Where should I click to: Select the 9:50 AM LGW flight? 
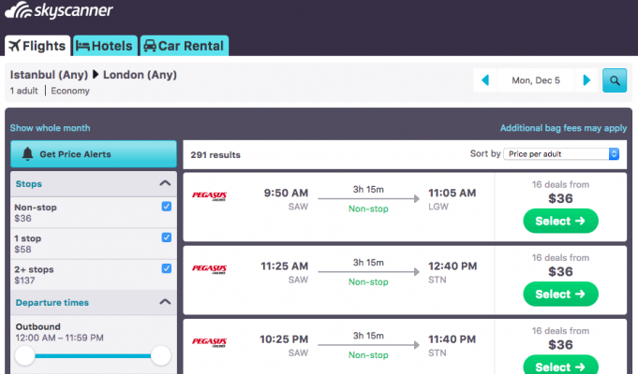coord(559,222)
